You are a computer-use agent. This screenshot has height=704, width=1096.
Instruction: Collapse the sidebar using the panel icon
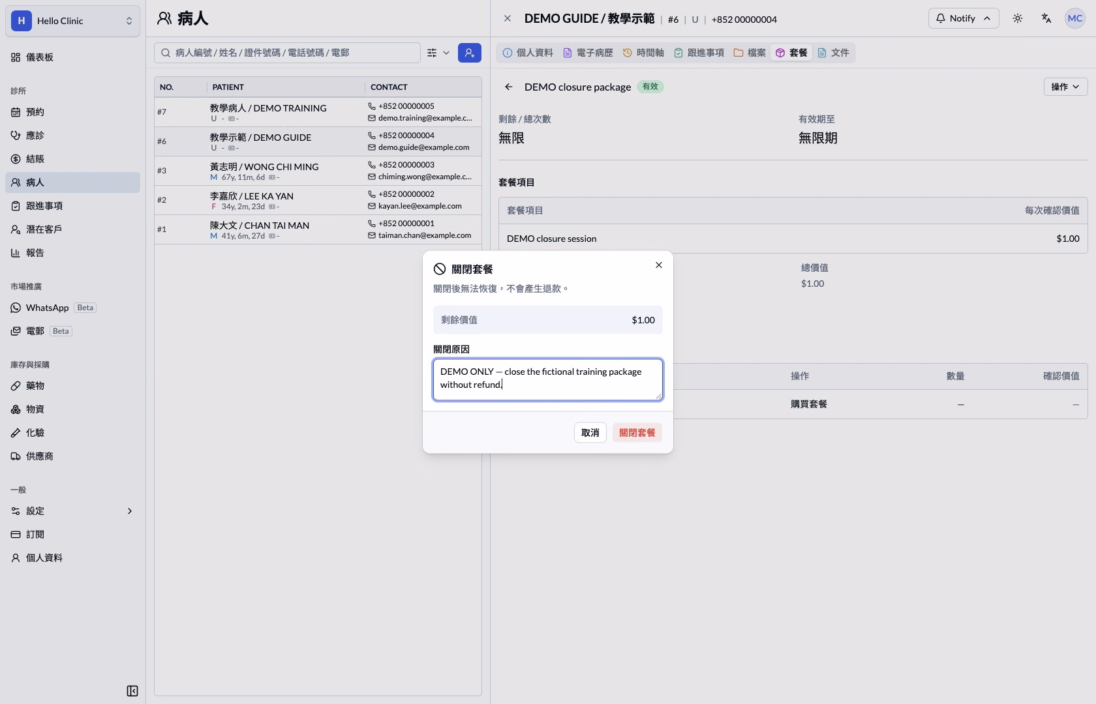(x=132, y=691)
